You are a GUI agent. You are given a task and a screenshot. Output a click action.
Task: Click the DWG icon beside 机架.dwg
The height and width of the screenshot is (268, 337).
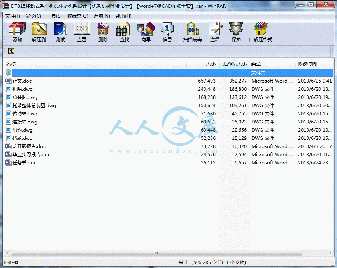[9, 89]
